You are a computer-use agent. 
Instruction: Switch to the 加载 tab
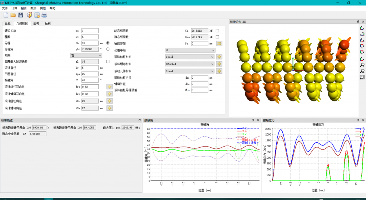[x=48, y=24]
